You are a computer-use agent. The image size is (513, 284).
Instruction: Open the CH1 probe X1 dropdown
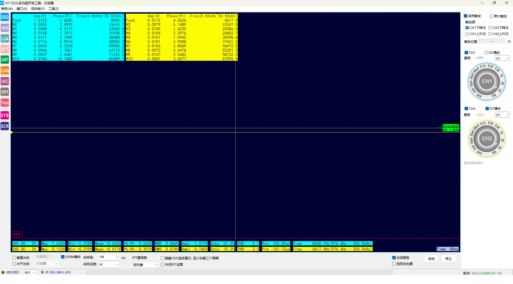(502, 58)
